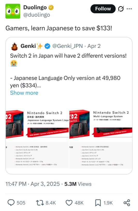138x211 pixels.
Task: Click the reply speech bubble icon
Action: point(11,203)
